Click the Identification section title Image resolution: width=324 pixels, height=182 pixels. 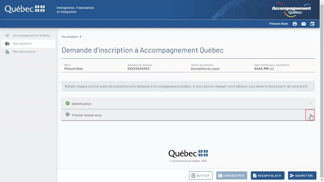(x=81, y=104)
